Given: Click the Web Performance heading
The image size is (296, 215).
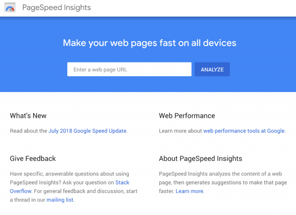Looking at the screenshot, I should [187, 116].
